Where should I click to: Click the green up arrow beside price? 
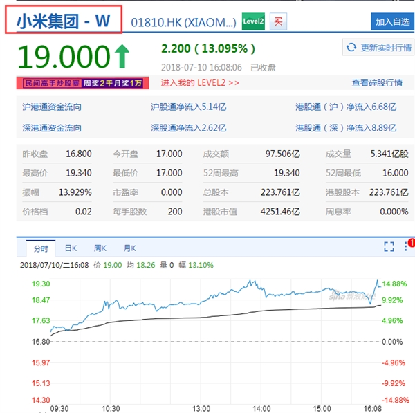click(122, 55)
